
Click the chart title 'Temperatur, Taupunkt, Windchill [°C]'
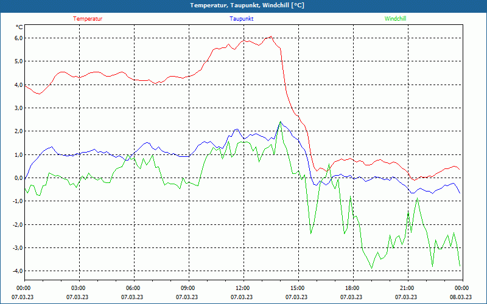pos(247,5)
